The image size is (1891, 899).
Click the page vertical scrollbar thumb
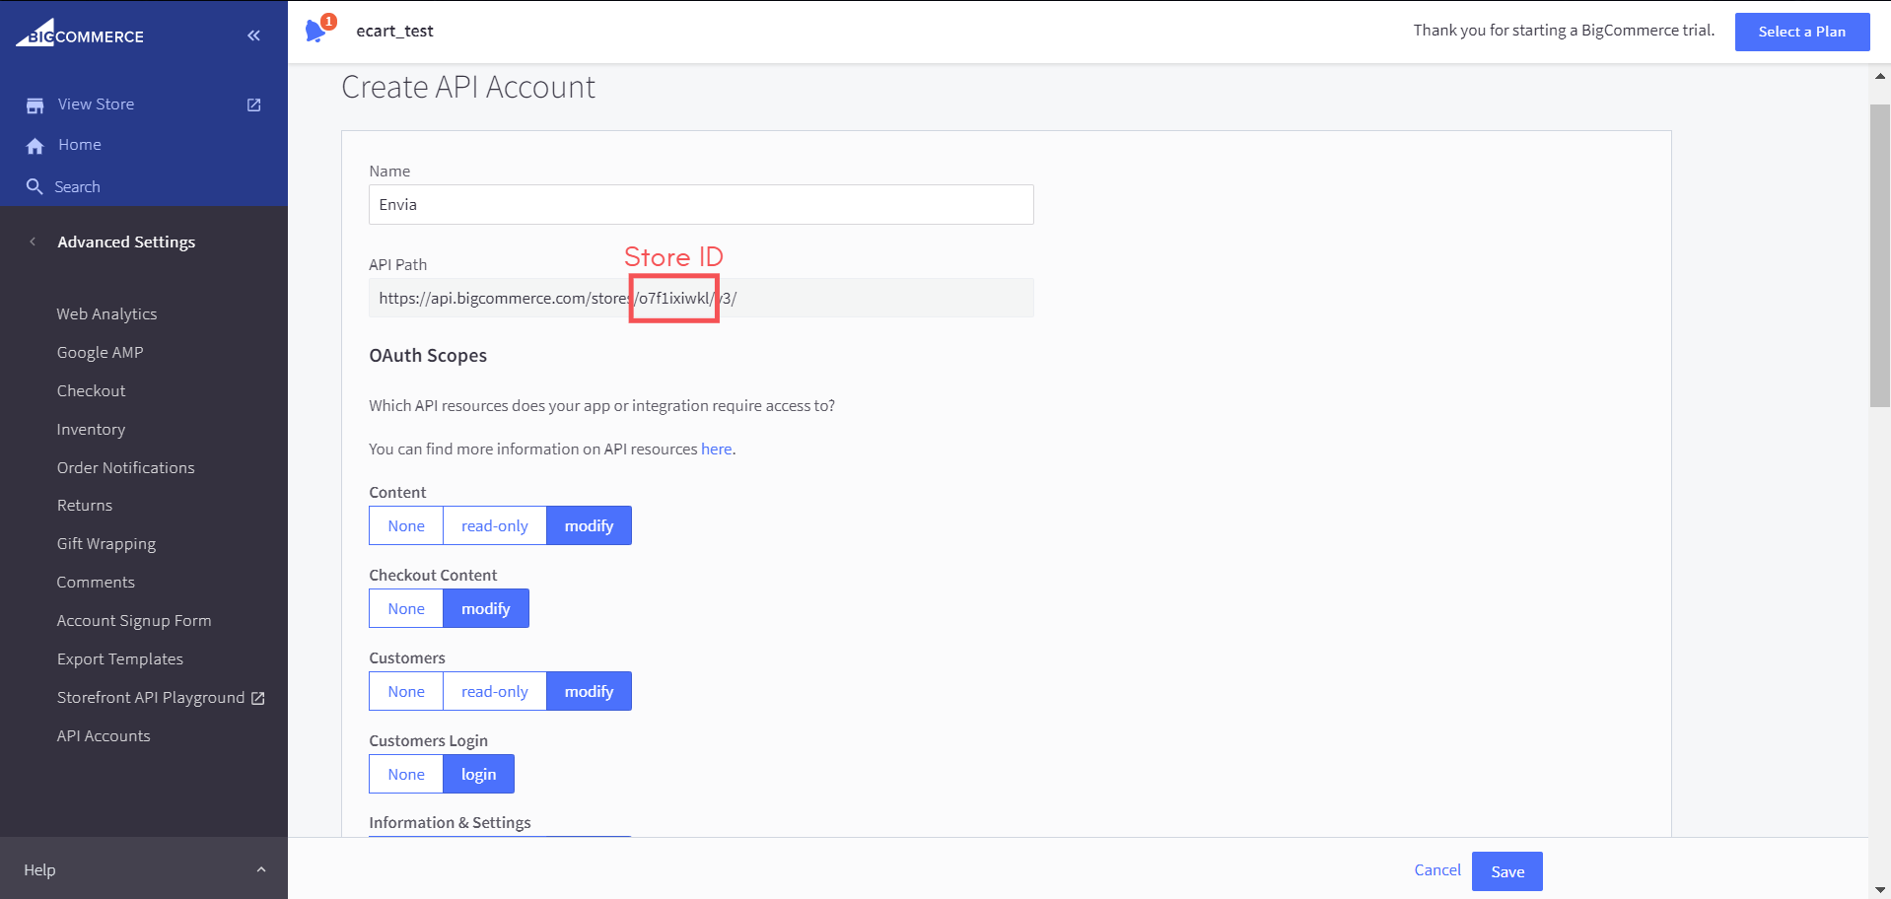click(x=1880, y=255)
